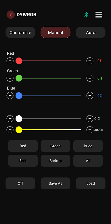111x224 pixels.
Task: Tap the red back arrow icon
Action: point(11,15)
